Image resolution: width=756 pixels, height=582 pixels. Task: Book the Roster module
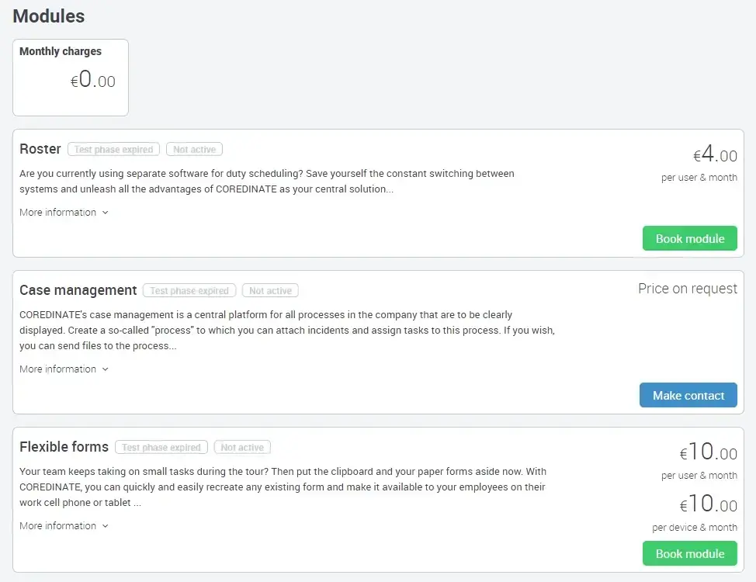[689, 239]
